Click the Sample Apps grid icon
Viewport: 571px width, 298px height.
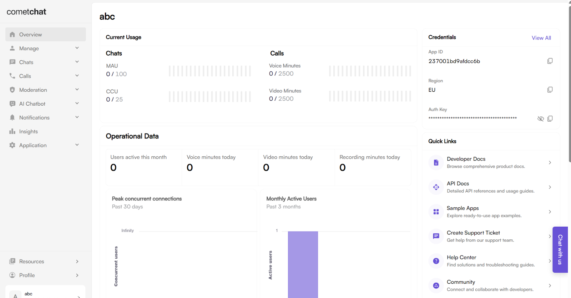click(436, 212)
